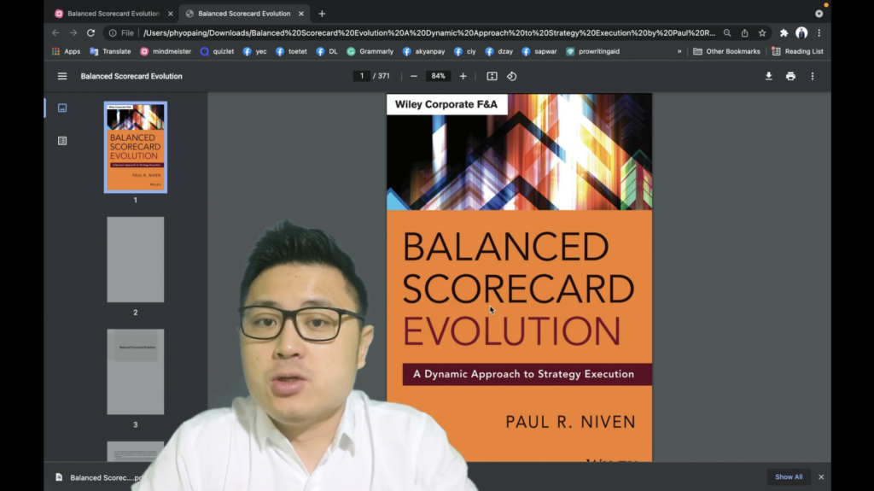Open the prowritingaid bookmark
This screenshot has height=491, width=874.
pyautogui.click(x=593, y=51)
